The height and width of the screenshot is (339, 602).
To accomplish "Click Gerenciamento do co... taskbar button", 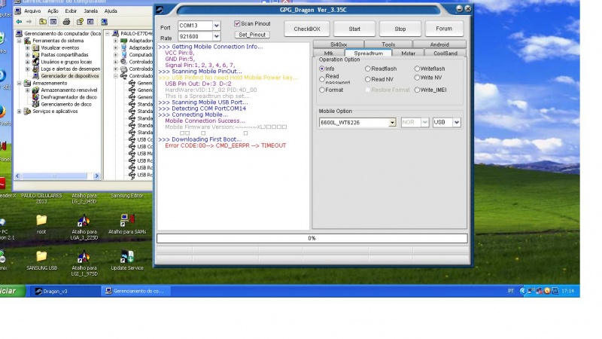I will (136, 292).
